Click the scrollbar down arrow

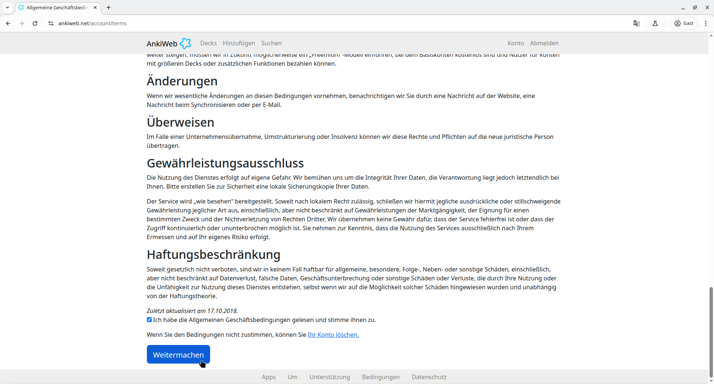click(711, 381)
